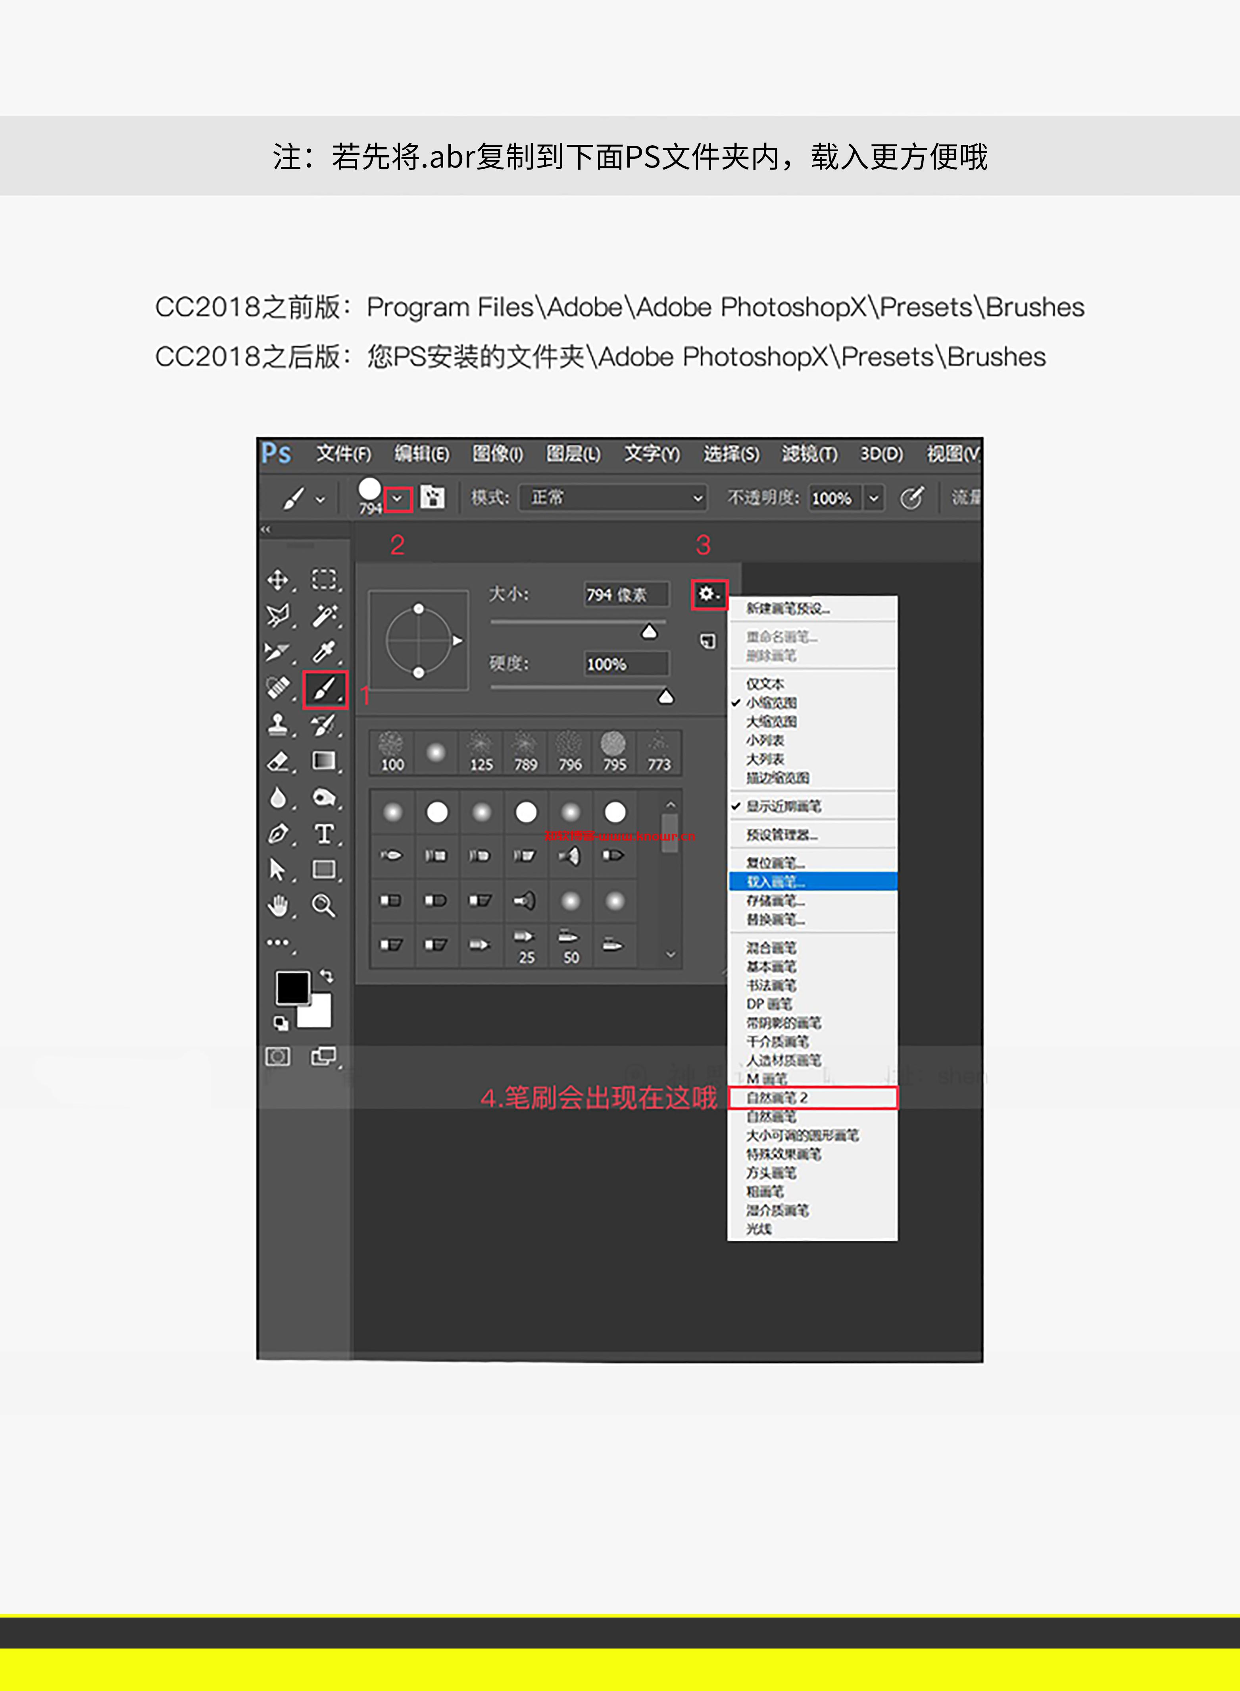The width and height of the screenshot is (1240, 1691).
Task: Change screen mode icon
Action: 324,1057
